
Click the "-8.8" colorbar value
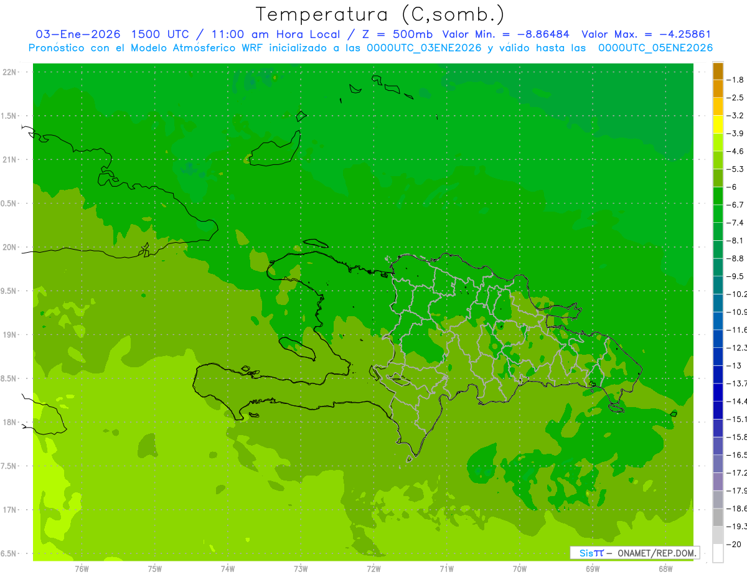coord(735,258)
